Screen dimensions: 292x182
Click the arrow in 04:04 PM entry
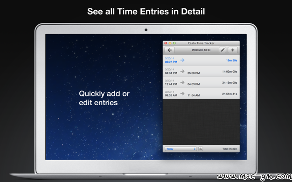pyautogui.click(x=182, y=71)
